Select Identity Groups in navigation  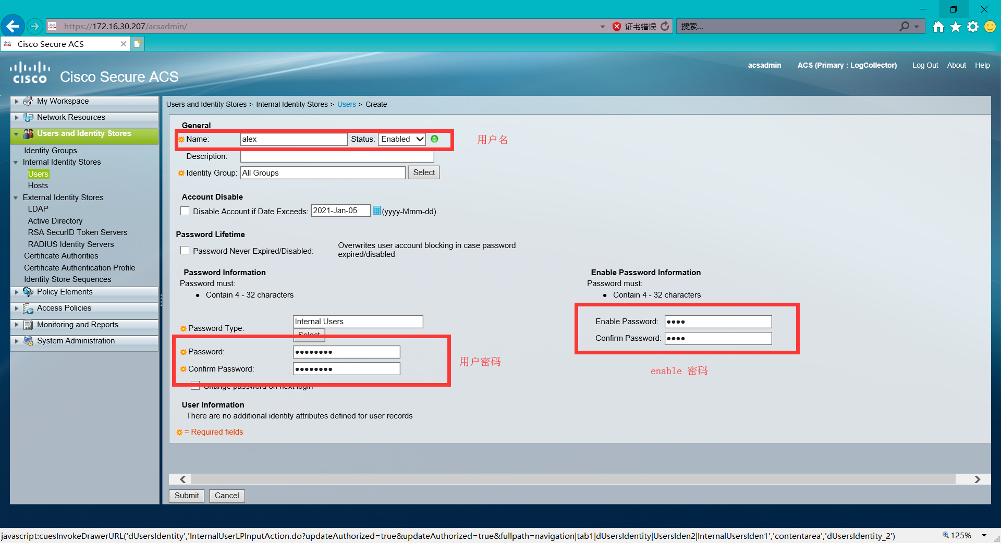tap(50, 151)
